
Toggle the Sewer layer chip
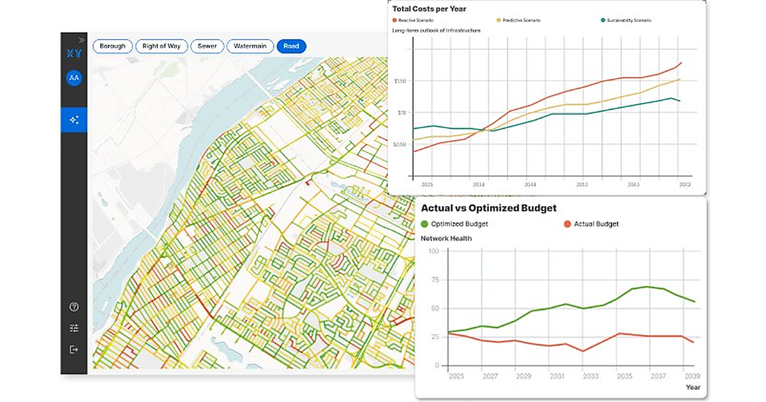tap(207, 46)
